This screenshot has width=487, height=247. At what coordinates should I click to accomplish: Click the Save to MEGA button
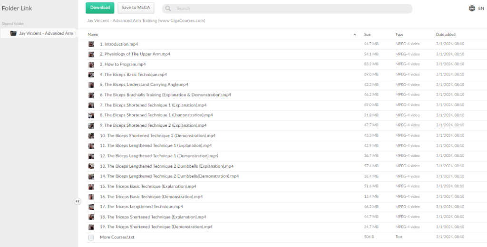pyautogui.click(x=136, y=8)
